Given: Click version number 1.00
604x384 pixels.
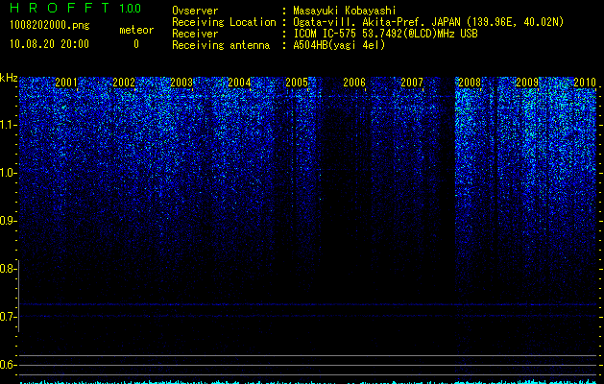Looking at the screenshot, I should pos(131,9).
